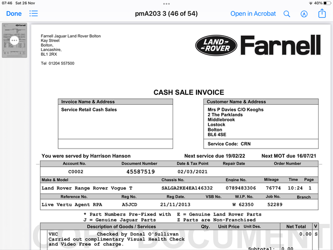
Task: Open the document in Acrobat
Action: pyautogui.click(x=253, y=14)
